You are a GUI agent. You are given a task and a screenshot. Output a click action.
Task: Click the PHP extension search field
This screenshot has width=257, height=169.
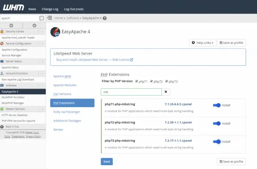coord(131,92)
